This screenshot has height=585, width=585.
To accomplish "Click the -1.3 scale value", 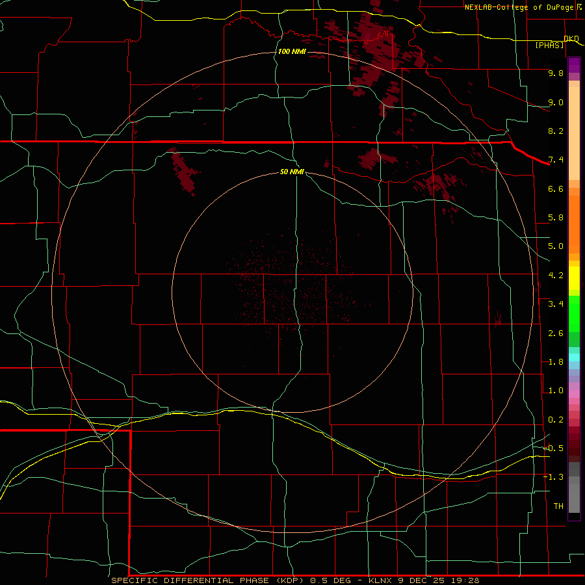I will coord(554,477).
